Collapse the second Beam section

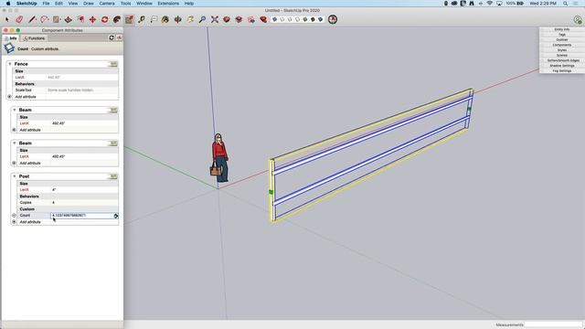15,143
